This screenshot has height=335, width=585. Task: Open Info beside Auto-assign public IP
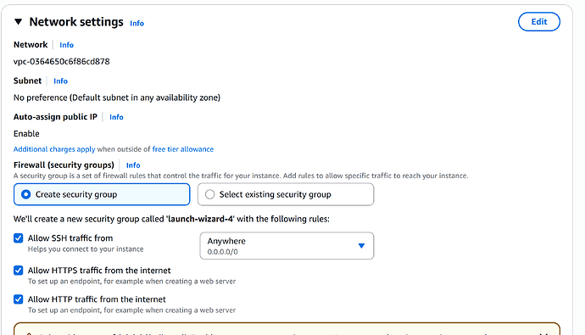pos(116,117)
